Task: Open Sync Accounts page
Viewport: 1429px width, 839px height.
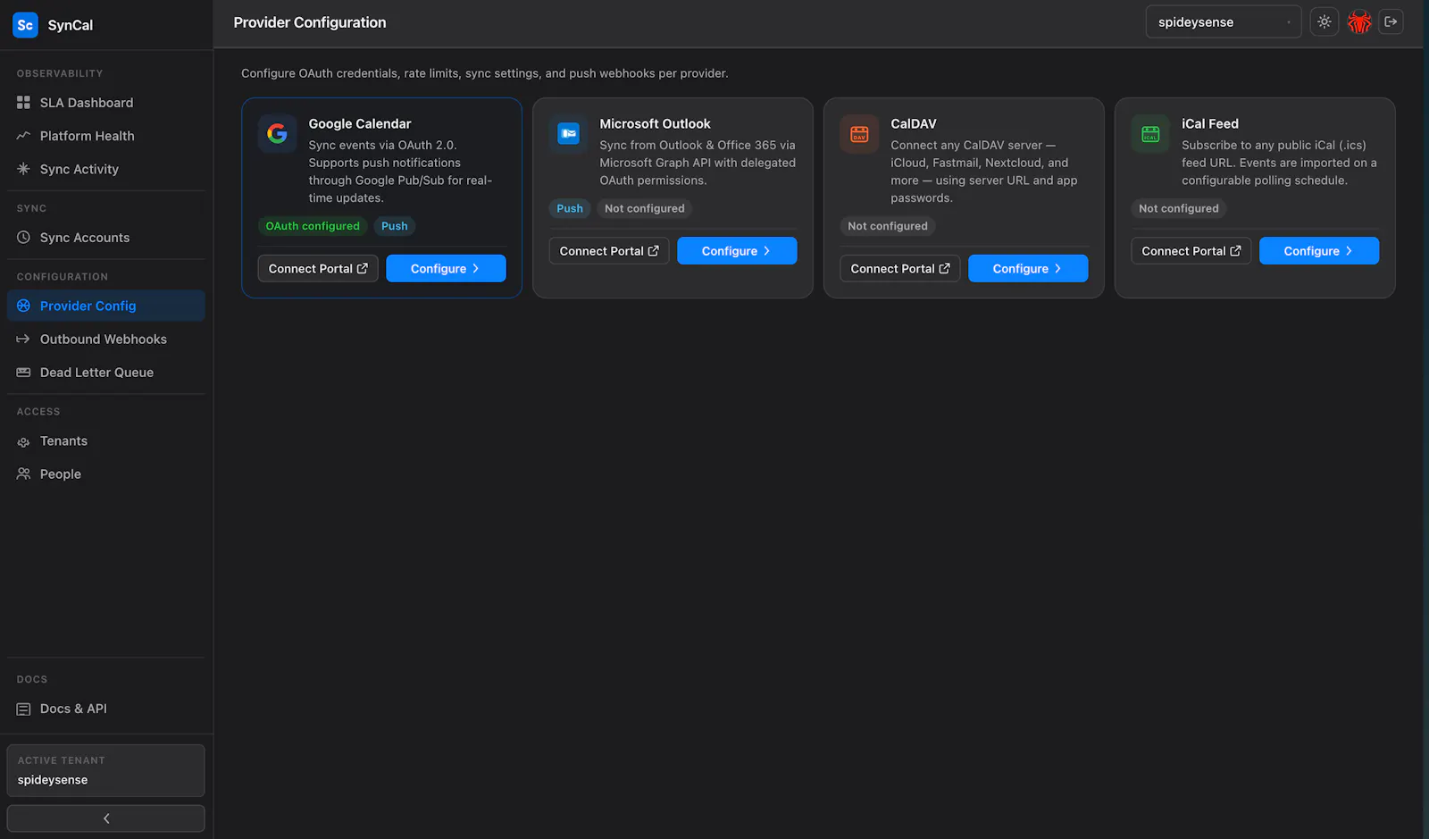Action: 106,238
